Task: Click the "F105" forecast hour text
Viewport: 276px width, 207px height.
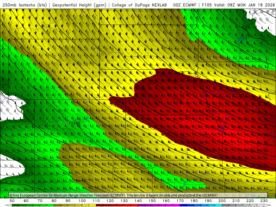Action: (x=207, y=5)
